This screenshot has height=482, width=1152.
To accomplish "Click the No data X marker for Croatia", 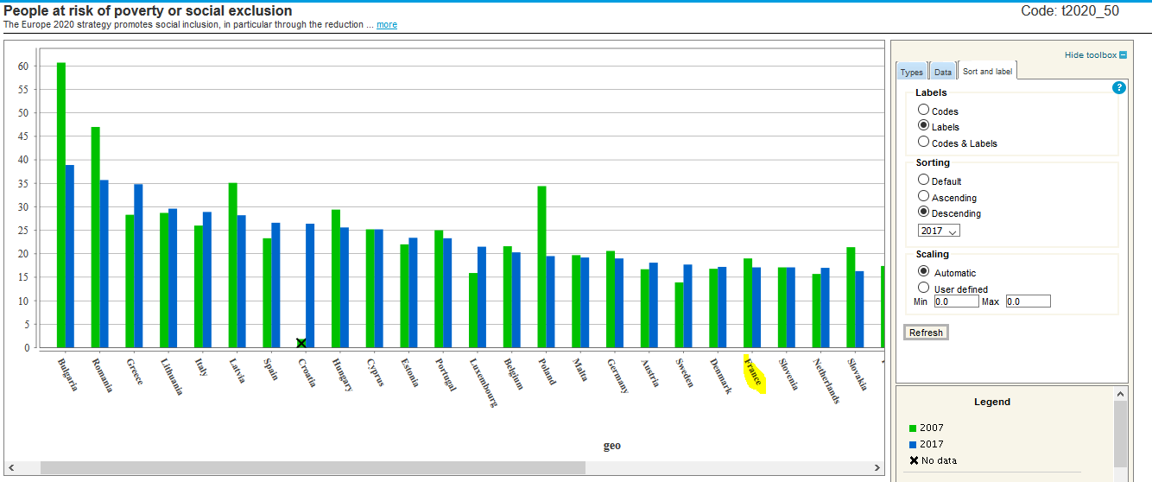I will (301, 343).
